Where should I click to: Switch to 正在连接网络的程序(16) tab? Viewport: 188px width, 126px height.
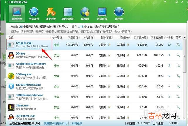click(25, 123)
